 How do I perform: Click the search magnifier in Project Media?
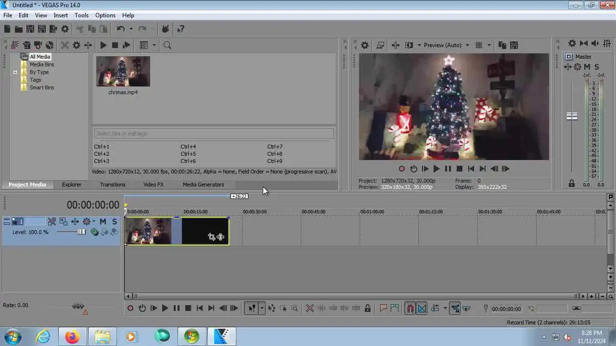coord(167,45)
